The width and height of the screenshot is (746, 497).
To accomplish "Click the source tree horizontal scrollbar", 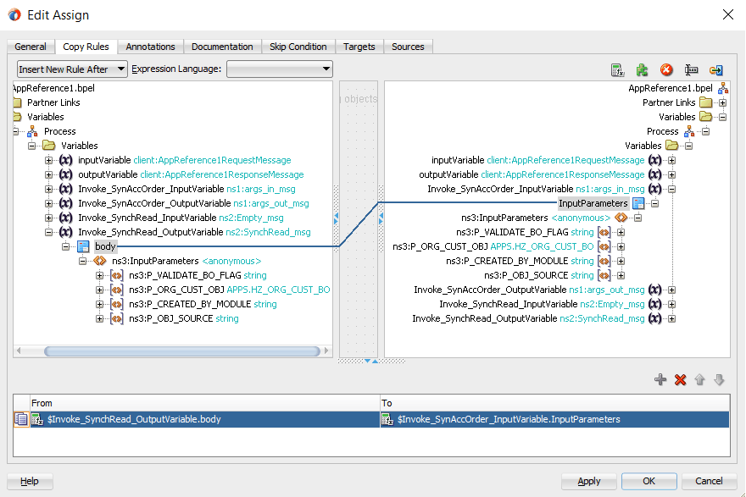I will point(182,351).
